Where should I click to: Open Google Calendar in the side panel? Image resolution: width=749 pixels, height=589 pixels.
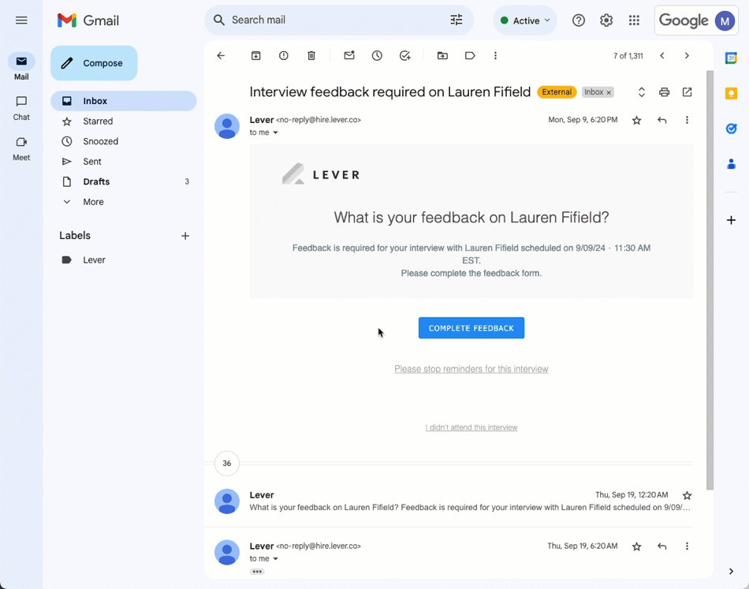click(x=732, y=57)
